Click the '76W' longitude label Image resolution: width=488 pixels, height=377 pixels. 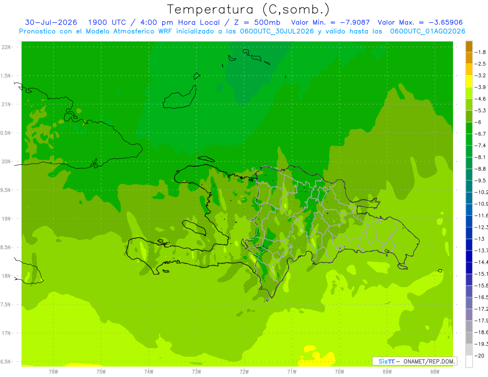tap(53, 371)
